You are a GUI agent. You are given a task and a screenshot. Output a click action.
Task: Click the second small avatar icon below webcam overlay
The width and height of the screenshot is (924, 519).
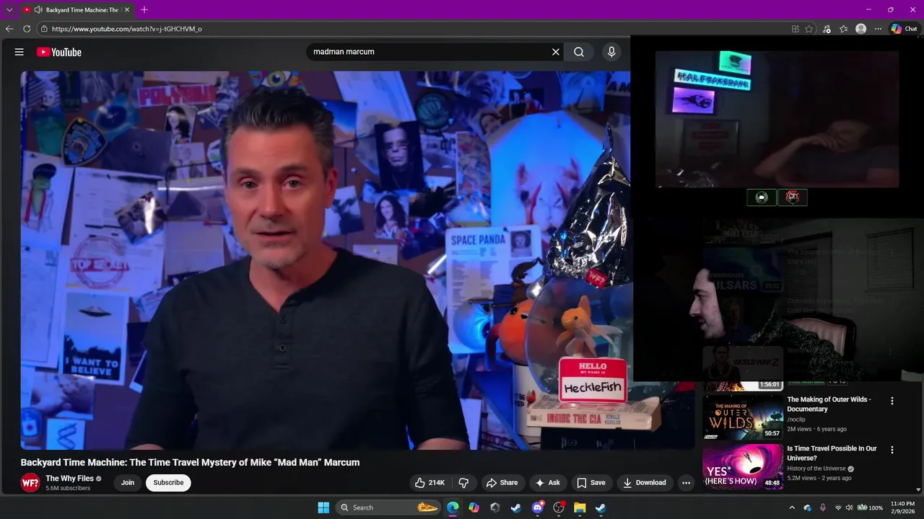pyautogui.click(x=793, y=198)
